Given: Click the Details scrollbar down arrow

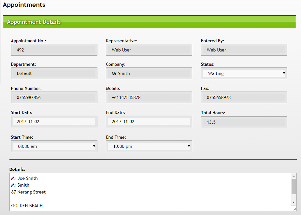Looking at the screenshot, I should tap(294, 202).
